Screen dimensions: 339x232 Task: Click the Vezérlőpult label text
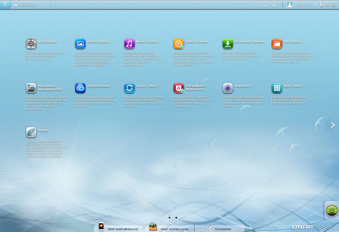[x=47, y=41]
